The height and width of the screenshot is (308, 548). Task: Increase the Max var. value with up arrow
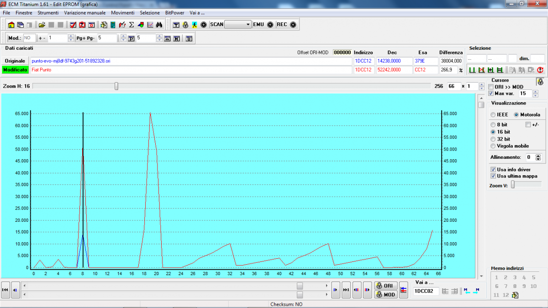pos(536,91)
